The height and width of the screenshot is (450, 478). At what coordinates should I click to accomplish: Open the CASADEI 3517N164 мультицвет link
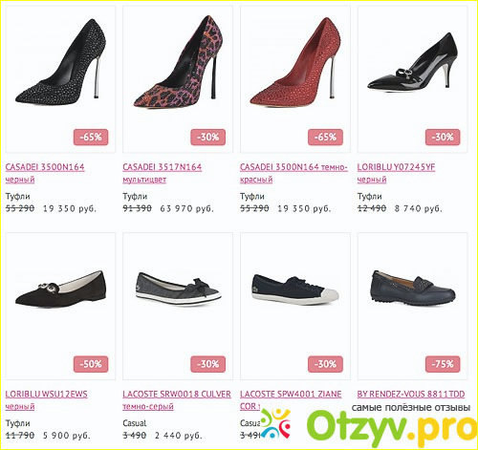[x=162, y=173]
